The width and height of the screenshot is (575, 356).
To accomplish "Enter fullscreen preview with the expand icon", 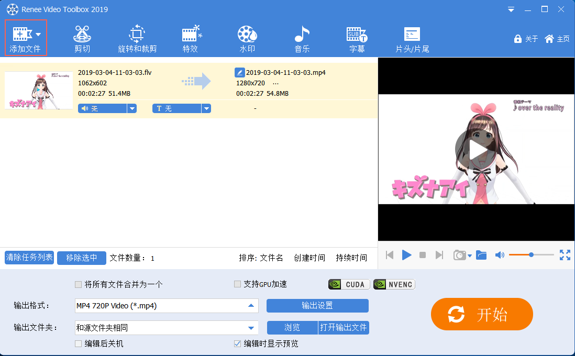I will click(x=565, y=255).
